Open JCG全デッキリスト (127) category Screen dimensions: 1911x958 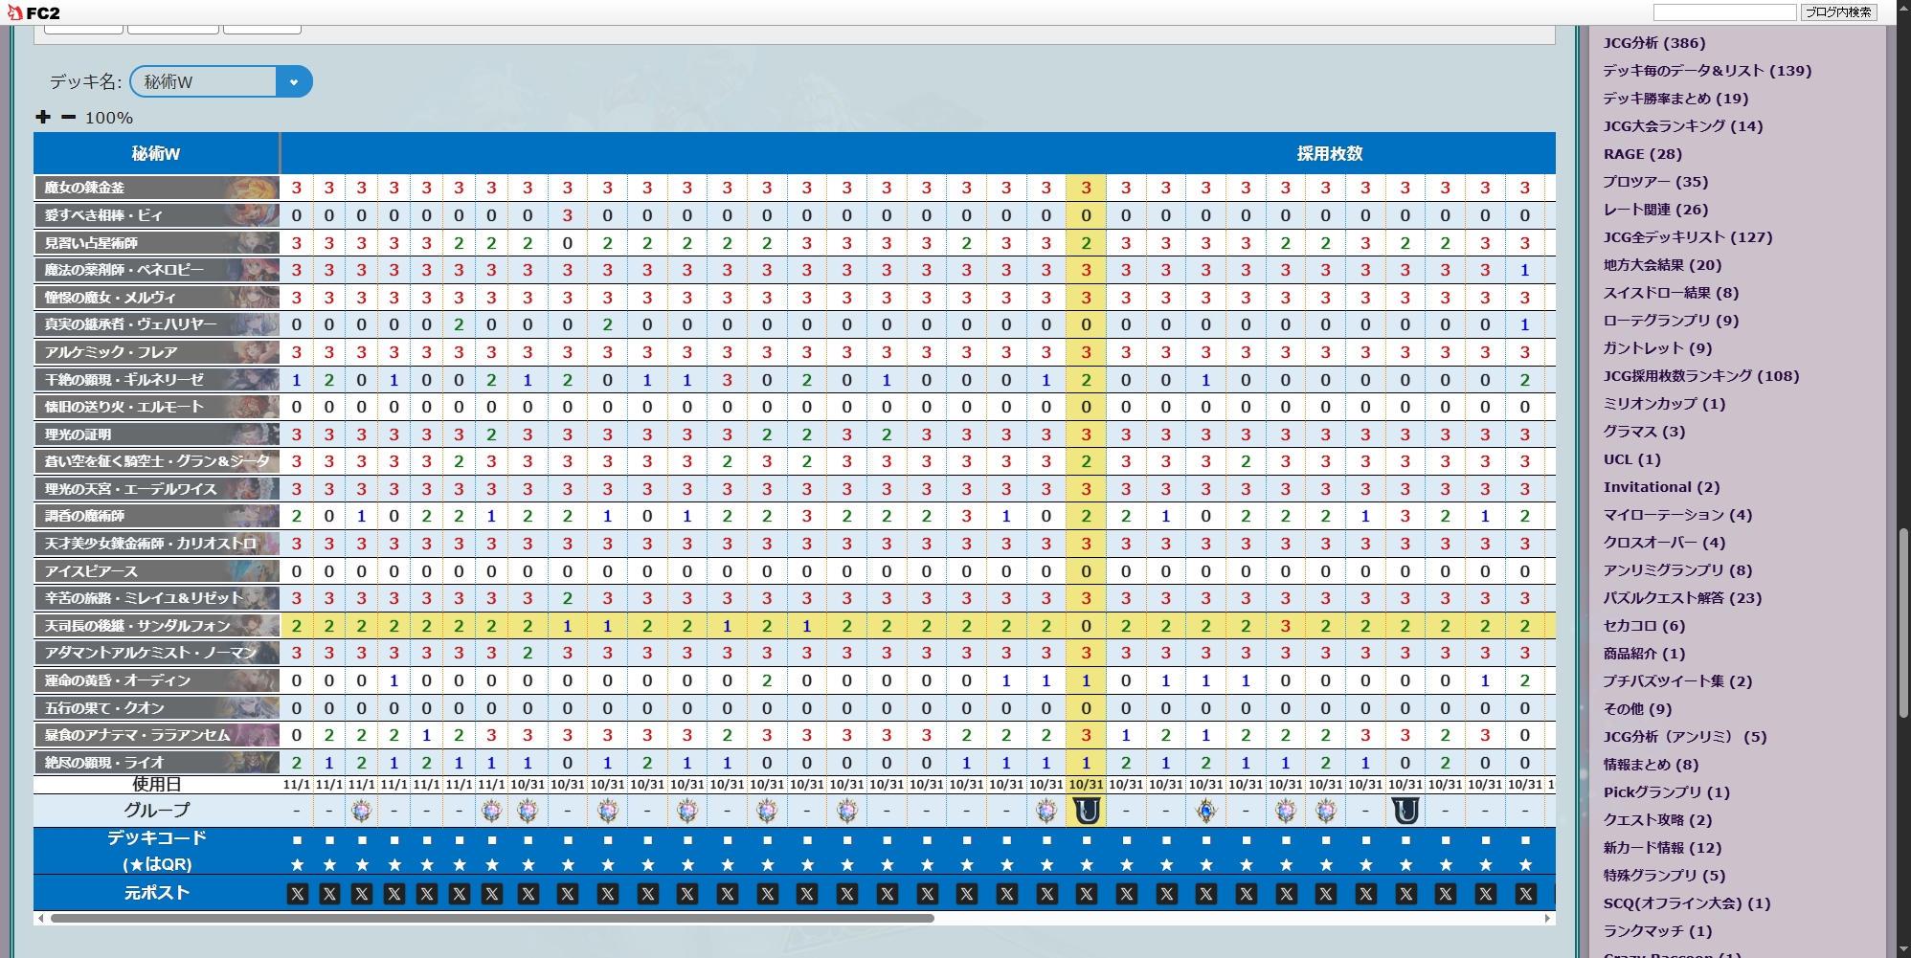click(1688, 237)
